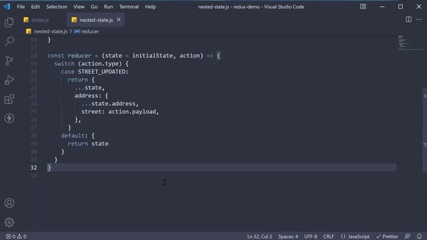The image size is (427, 240).
Task: Click 'action.payload' on street line
Action: tap(132, 111)
